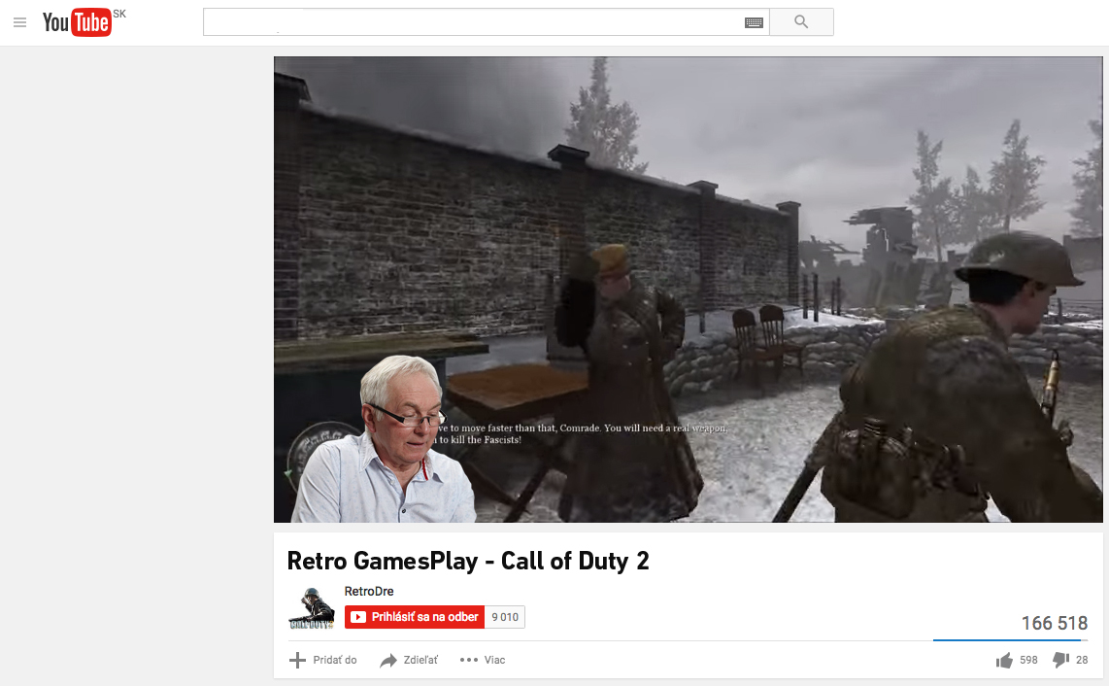Click the plus icon for Pridať do
The image size is (1109, 686).
298,661
